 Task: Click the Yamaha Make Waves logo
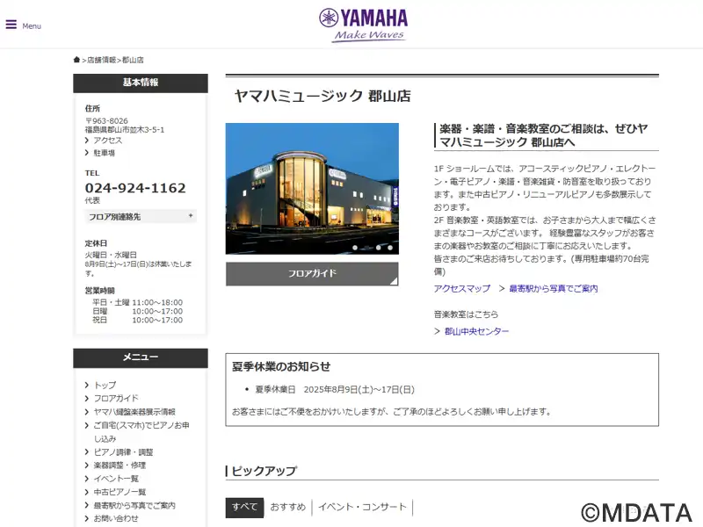[363, 25]
